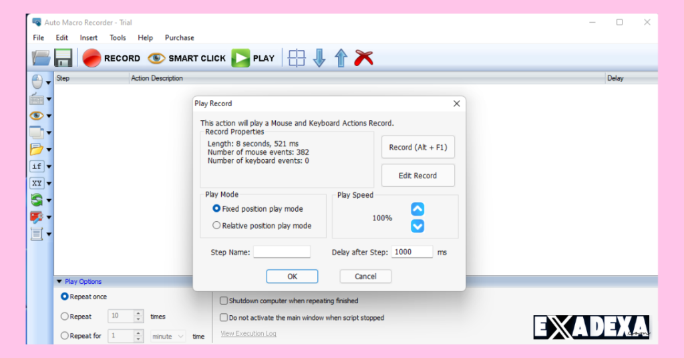Image resolution: width=684 pixels, height=358 pixels.
Task: Select the red flag tools sidebar icon
Action: [x=37, y=216]
